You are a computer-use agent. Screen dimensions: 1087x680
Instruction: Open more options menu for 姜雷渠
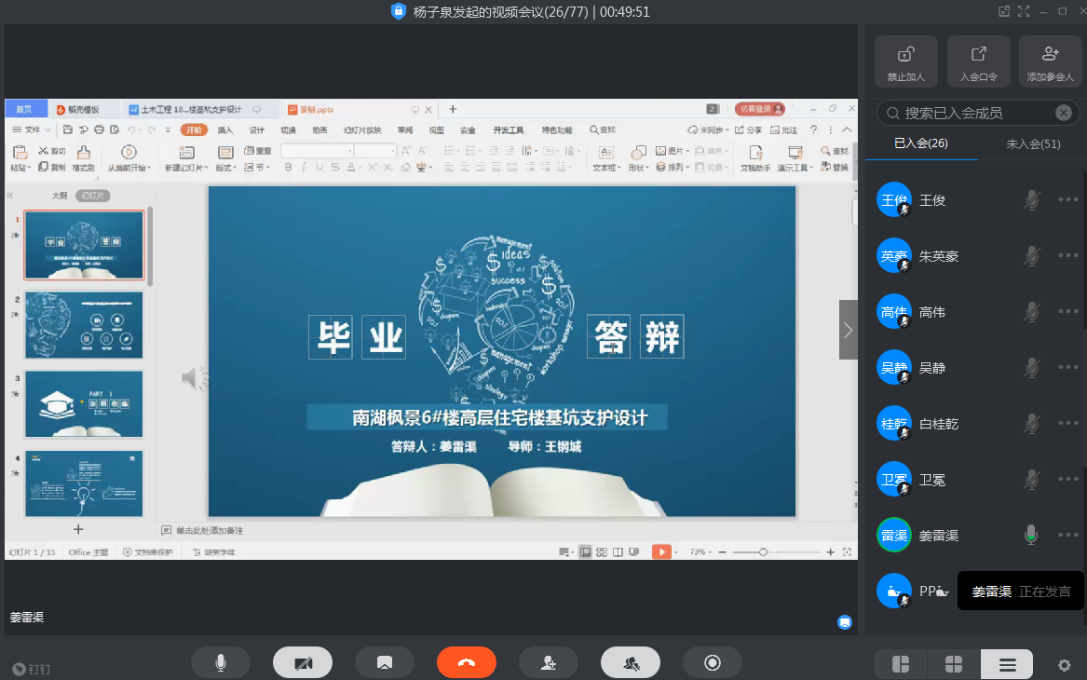(1067, 536)
